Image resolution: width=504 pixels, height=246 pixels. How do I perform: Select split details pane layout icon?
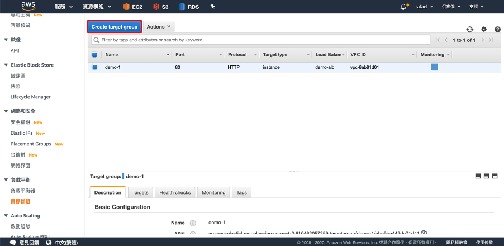[486, 176]
